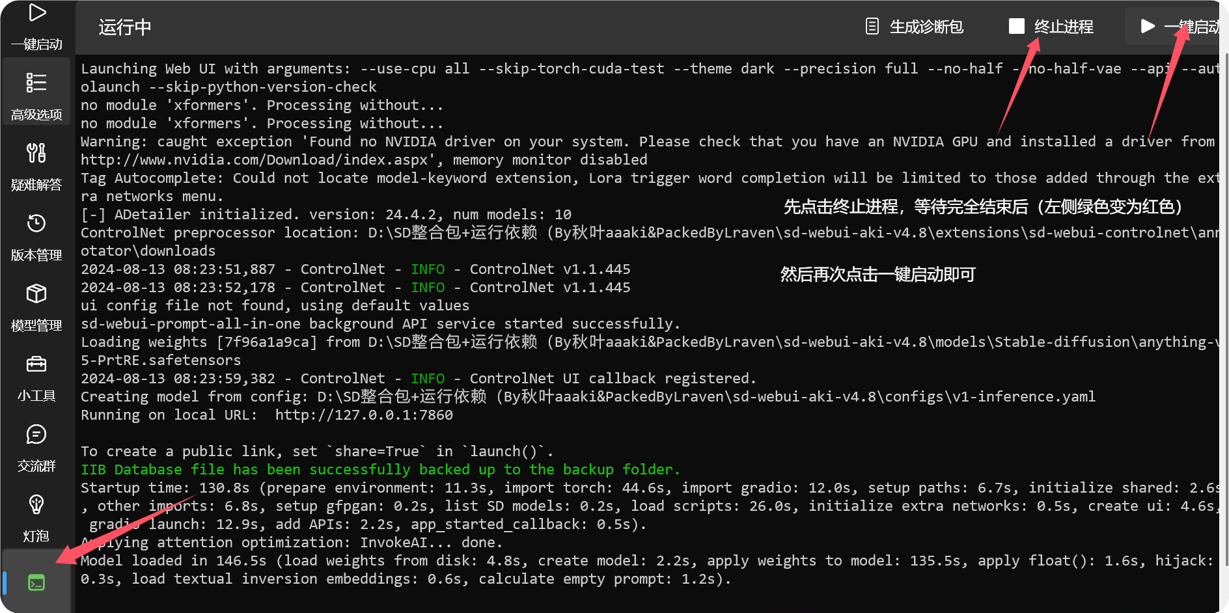Click the play triangle icon at top right
1229x613 pixels.
[x=1148, y=26]
